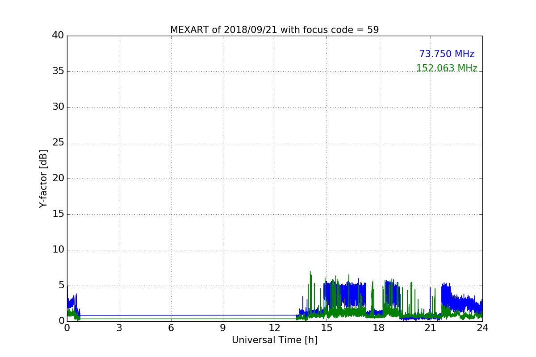
Task: Click x-axis tick label '24'
Action: tap(482, 328)
